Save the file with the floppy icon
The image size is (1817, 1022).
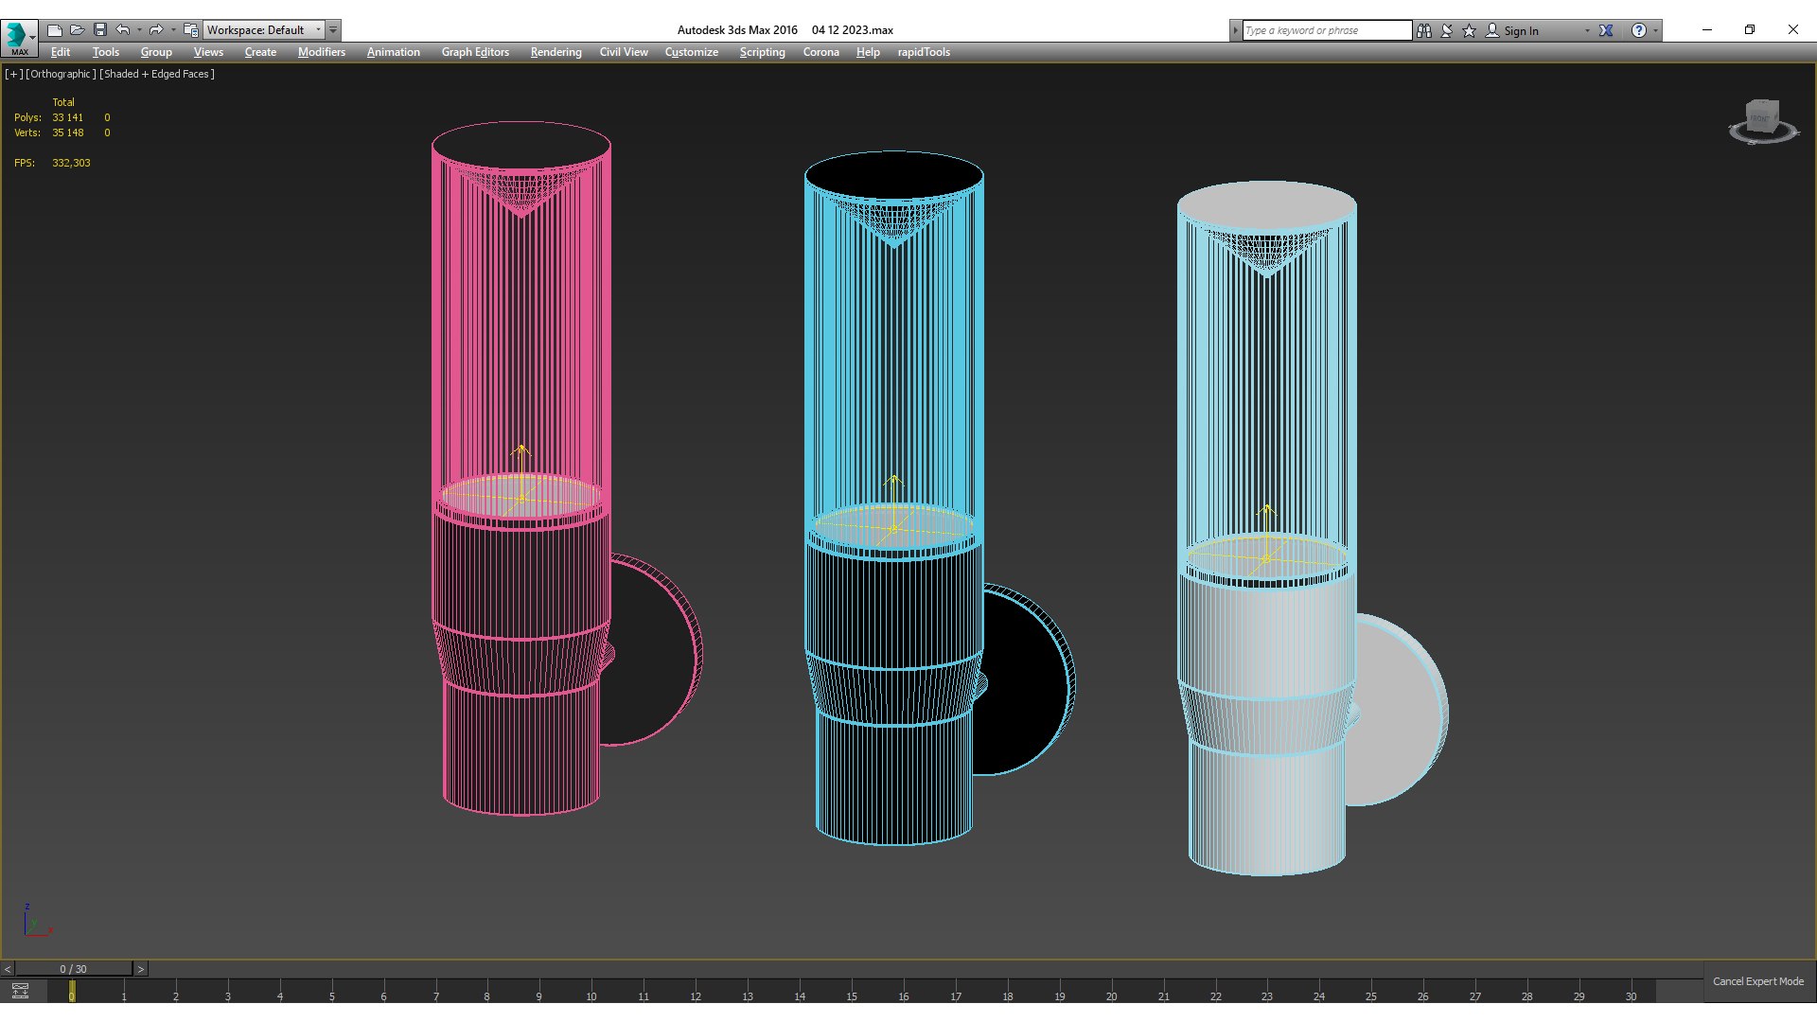coord(100,30)
